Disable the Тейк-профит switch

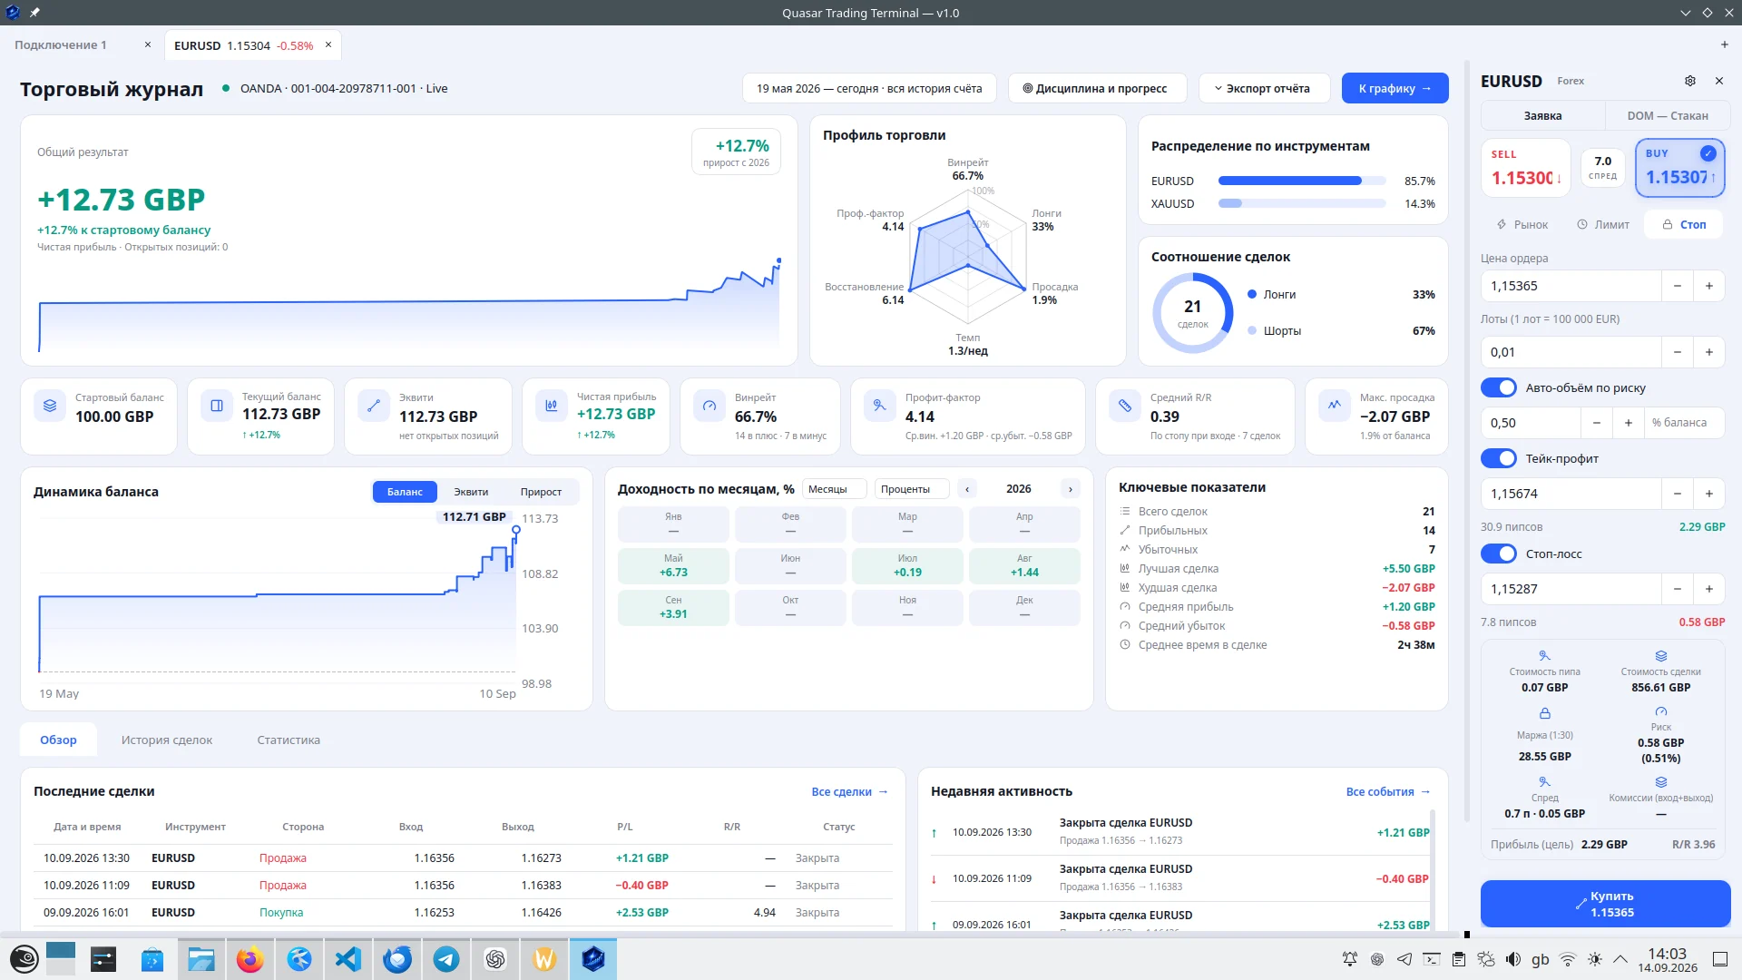click(1499, 458)
